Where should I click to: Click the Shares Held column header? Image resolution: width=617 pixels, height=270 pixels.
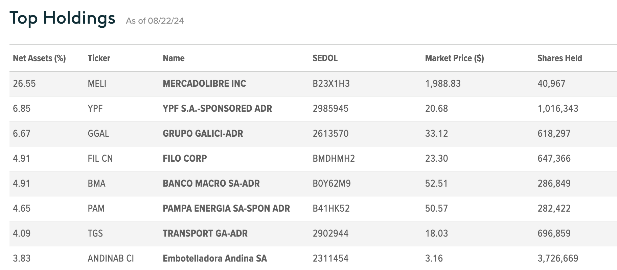[x=559, y=58]
